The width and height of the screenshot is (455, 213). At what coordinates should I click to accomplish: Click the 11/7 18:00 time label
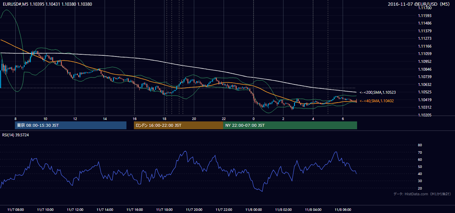[164, 209]
